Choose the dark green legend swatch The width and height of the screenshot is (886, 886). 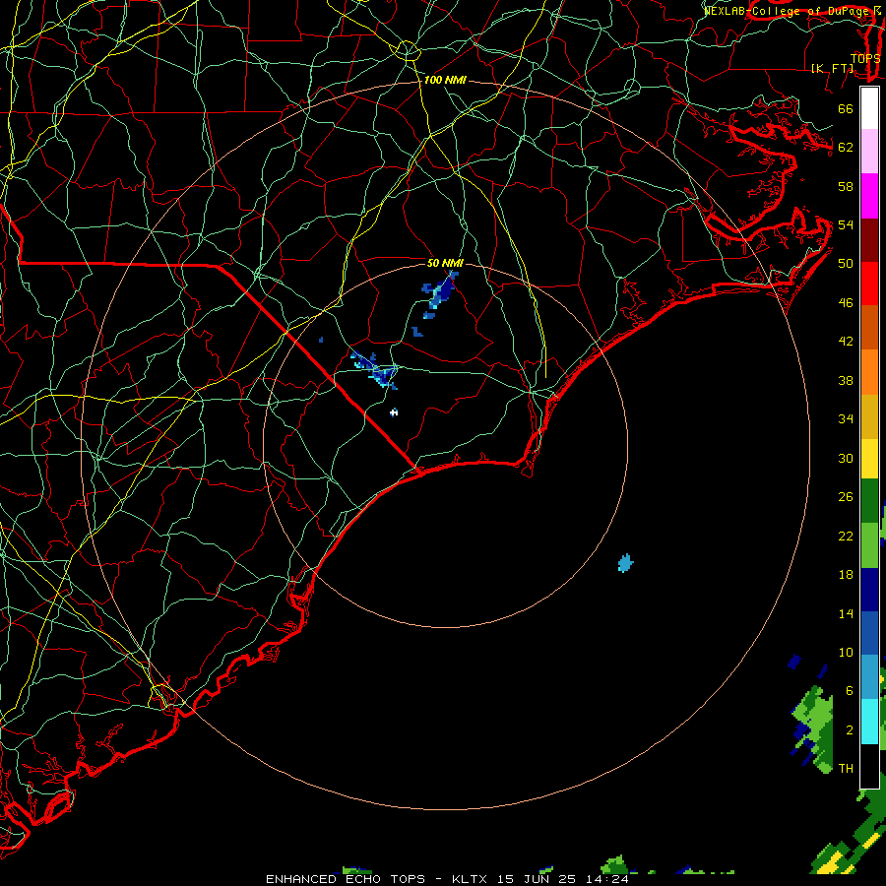point(869,501)
